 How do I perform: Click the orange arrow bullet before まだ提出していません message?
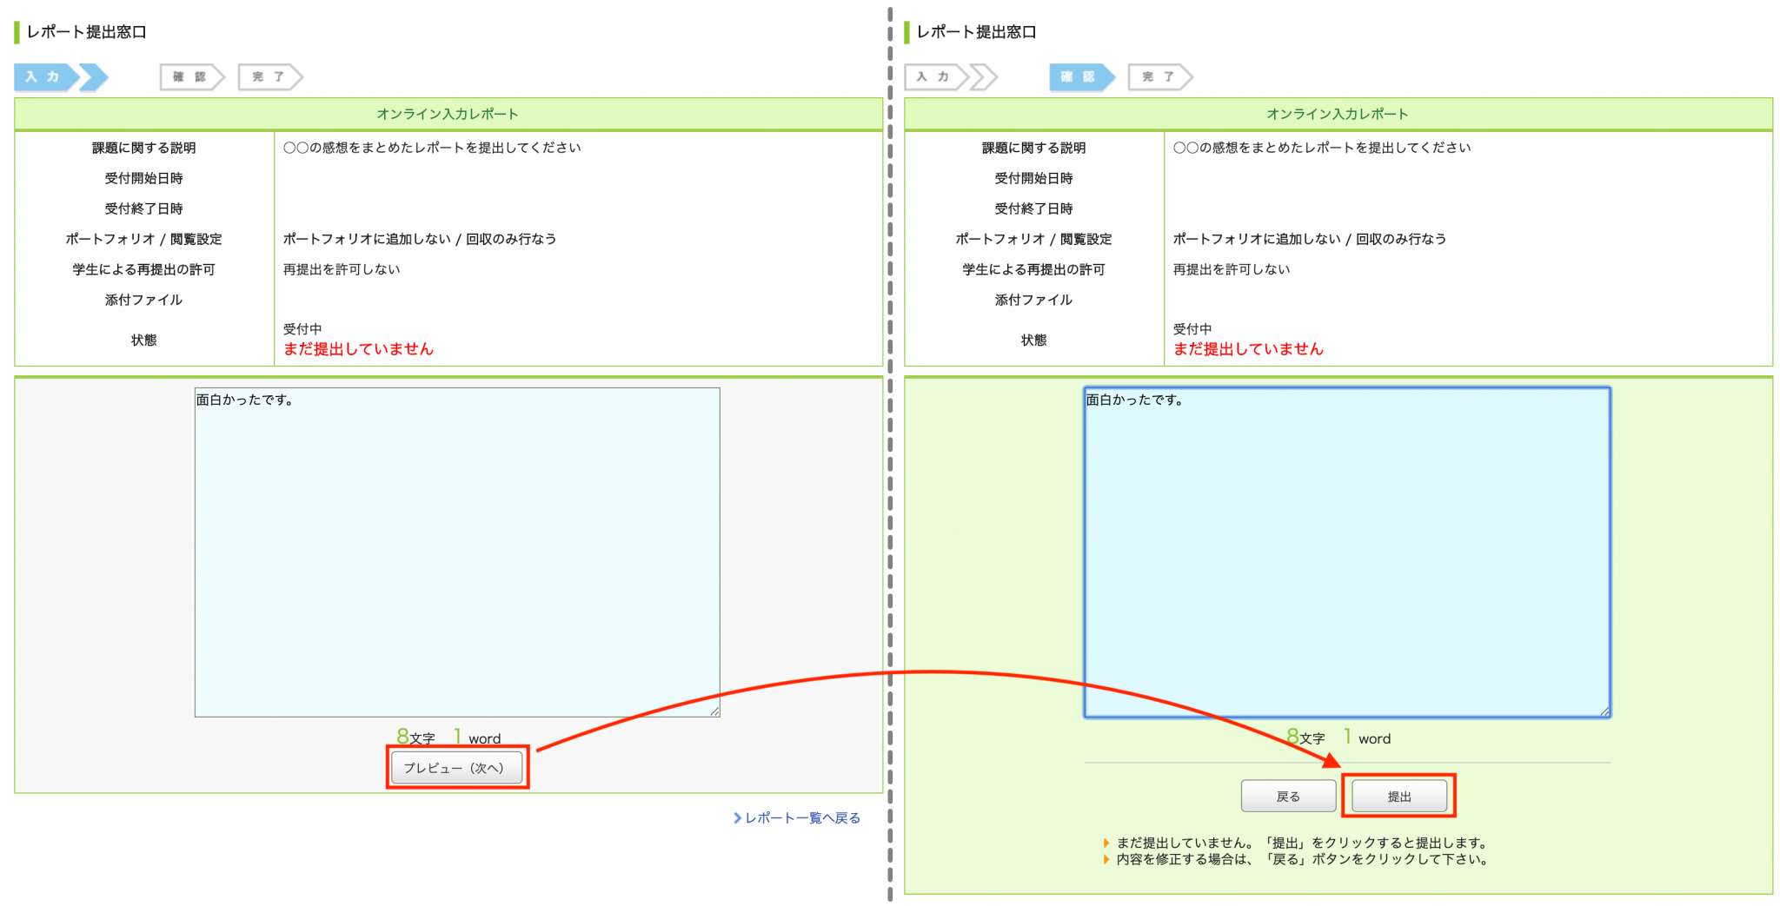click(x=1106, y=842)
